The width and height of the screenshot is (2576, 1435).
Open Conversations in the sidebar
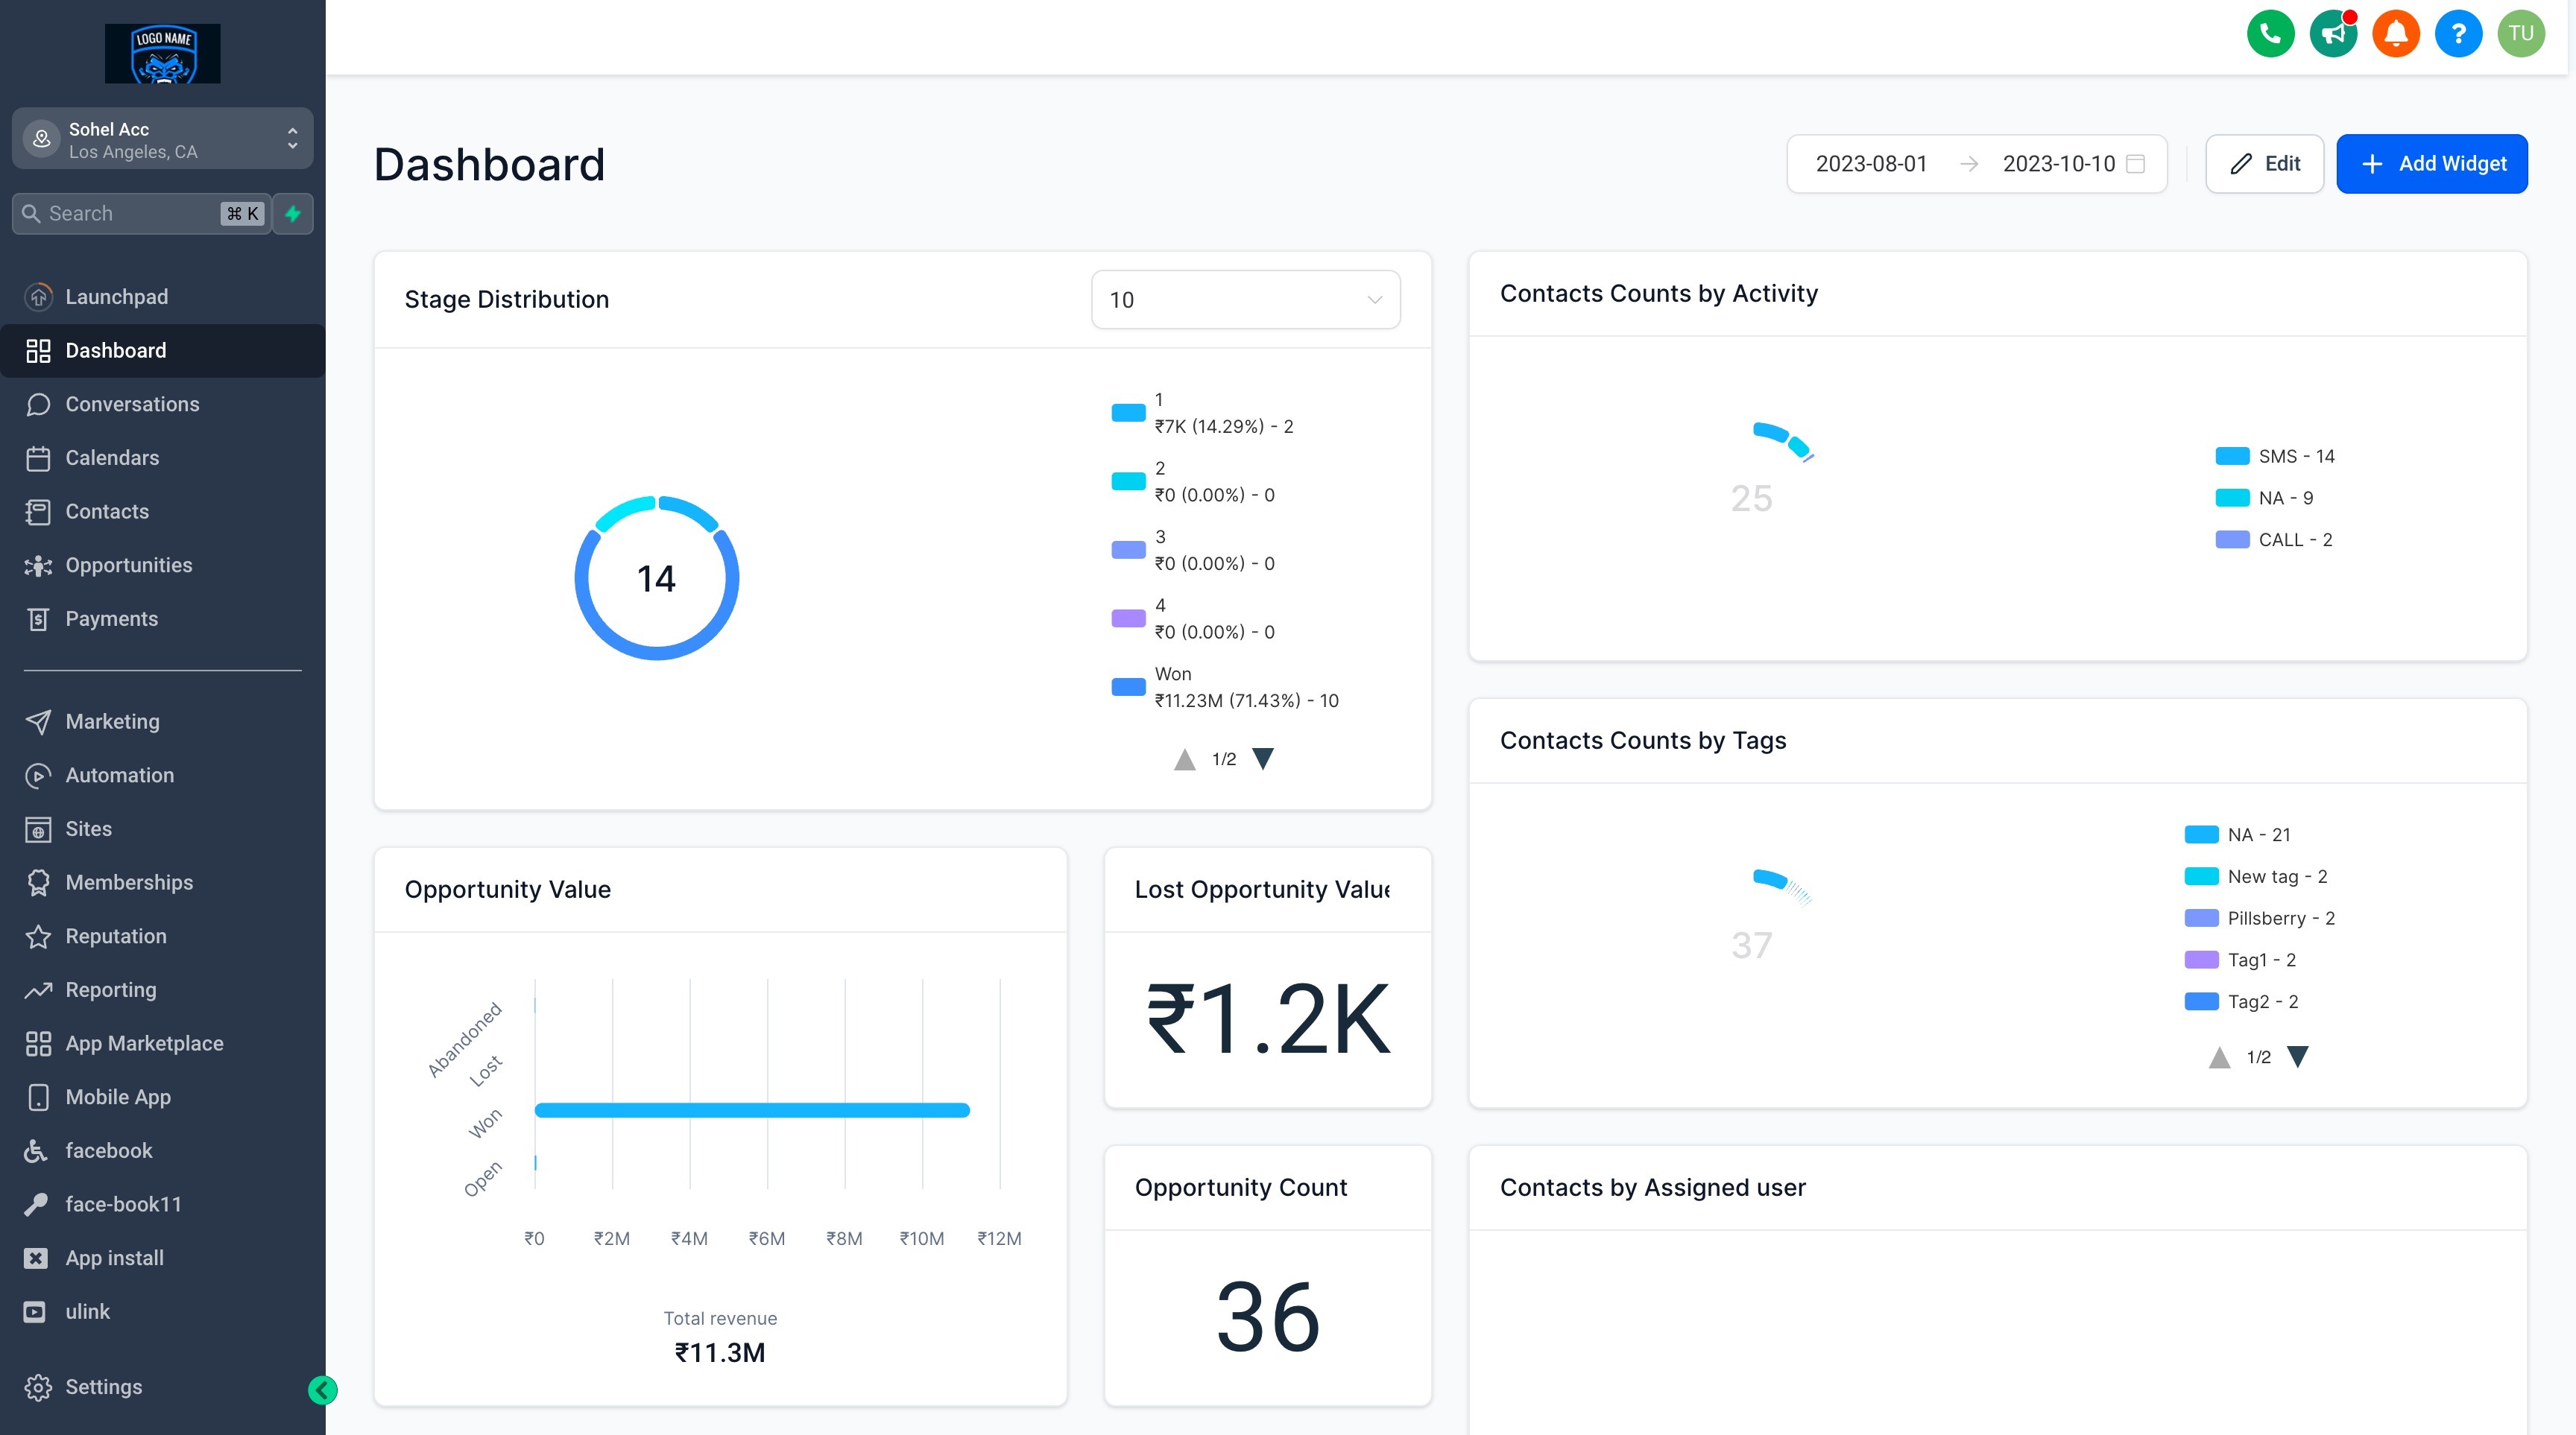pos(132,405)
